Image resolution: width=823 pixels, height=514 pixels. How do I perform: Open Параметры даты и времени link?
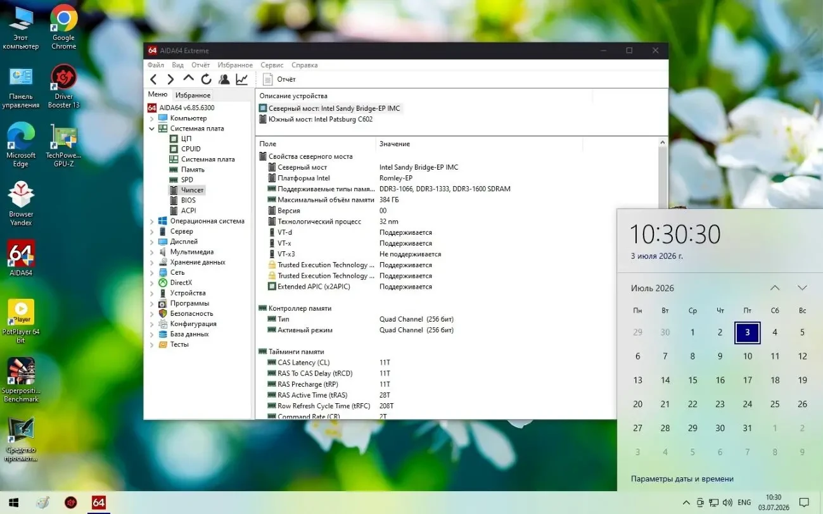point(682,479)
